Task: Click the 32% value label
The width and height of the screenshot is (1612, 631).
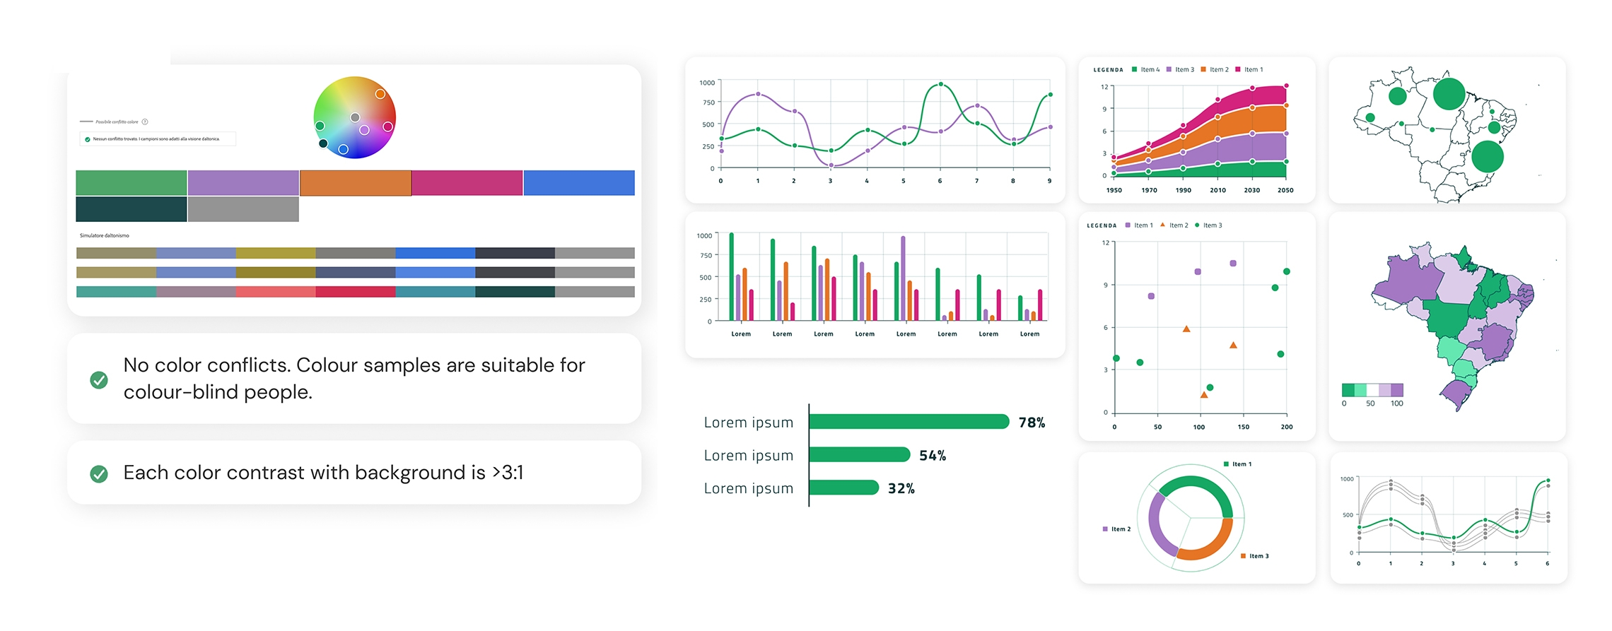Action: 901,489
